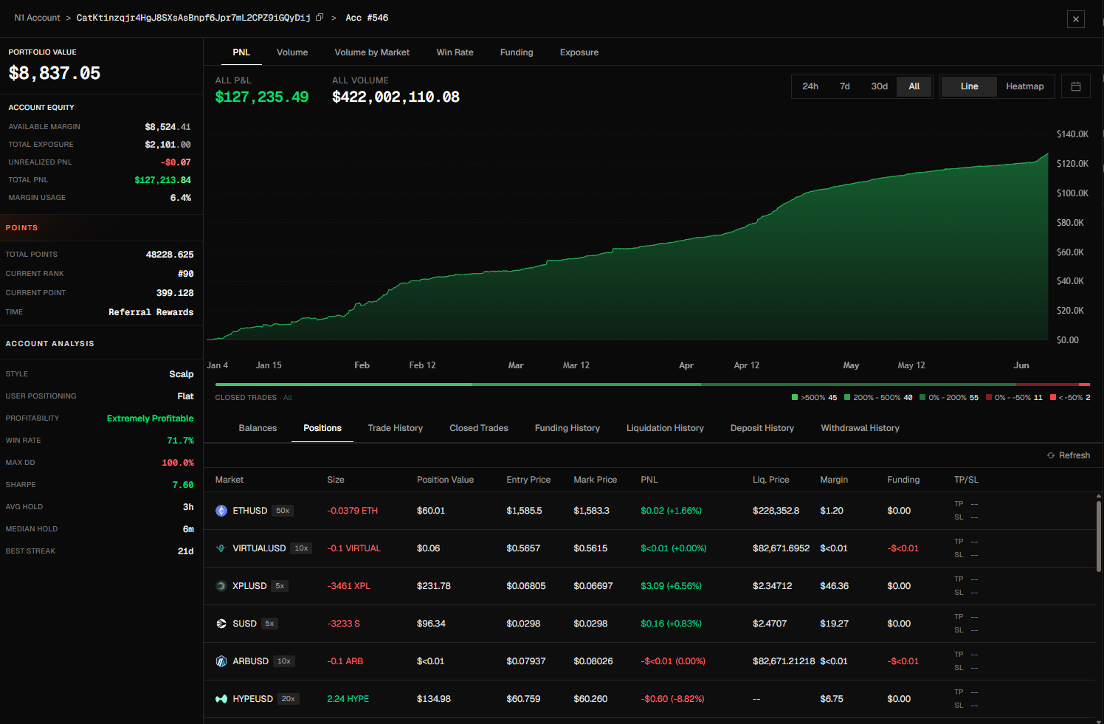The height and width of the screenshot is (724, 1104).
Task: Open the Volume by Market tab
Action: [x=372, y=52]
